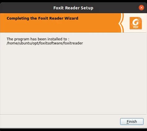The image size is (147, 131).
Task: Click the foxitreader folder name in path
Action: pos(73,43)
